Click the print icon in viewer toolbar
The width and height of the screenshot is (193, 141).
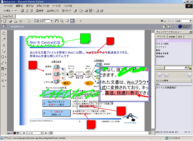pos(16,21)
